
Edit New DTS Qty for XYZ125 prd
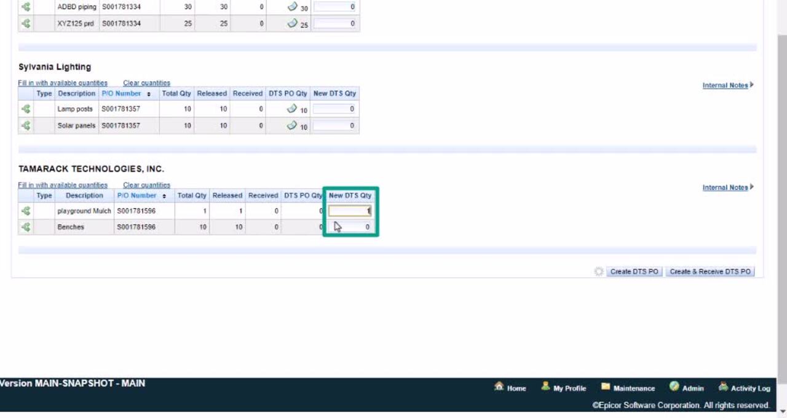[335, 23]
